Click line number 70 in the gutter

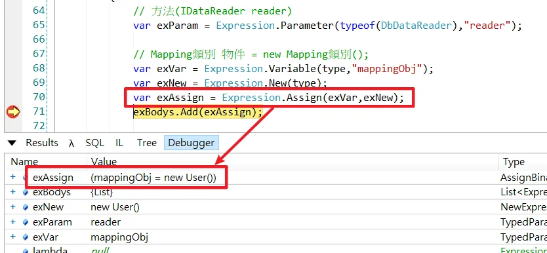(39, 96)
